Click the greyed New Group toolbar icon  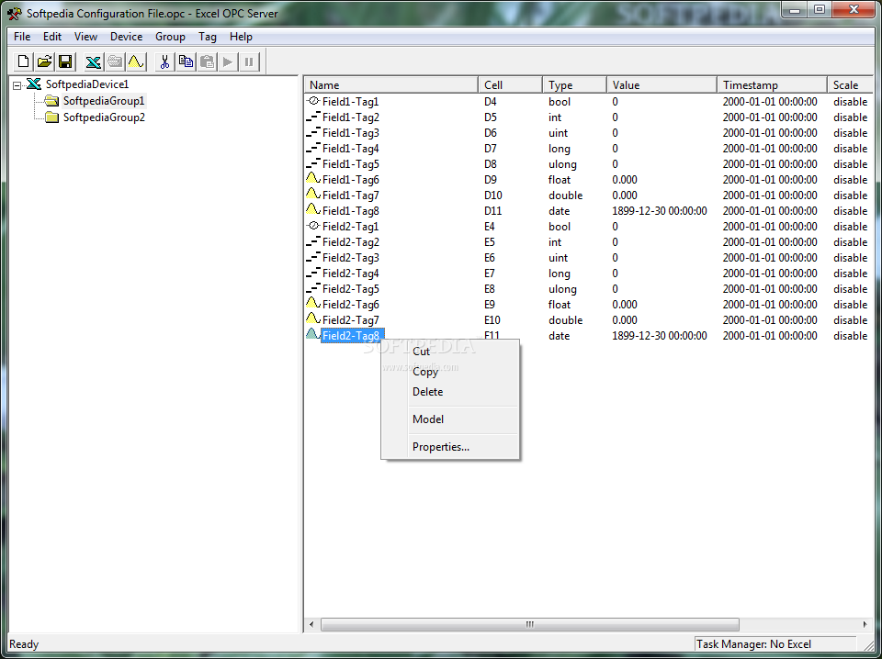click(116, 61)
